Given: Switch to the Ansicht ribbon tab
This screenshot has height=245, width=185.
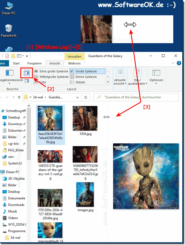Looking at the screenshot, I should coord(55,63).
